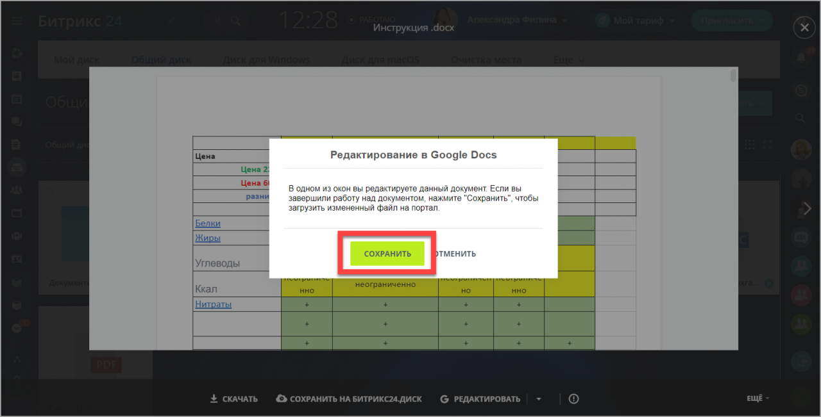Click the viewer's vertical scrollbar thumb
The image size is (821, 417).
point(733,76)
